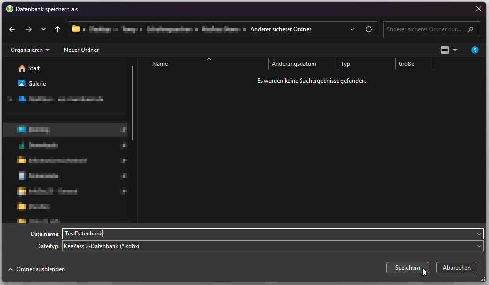The width and height of the screenshot is (489, 285).
Task: Open the recent locations chevron
Action: tap(43, 29)
